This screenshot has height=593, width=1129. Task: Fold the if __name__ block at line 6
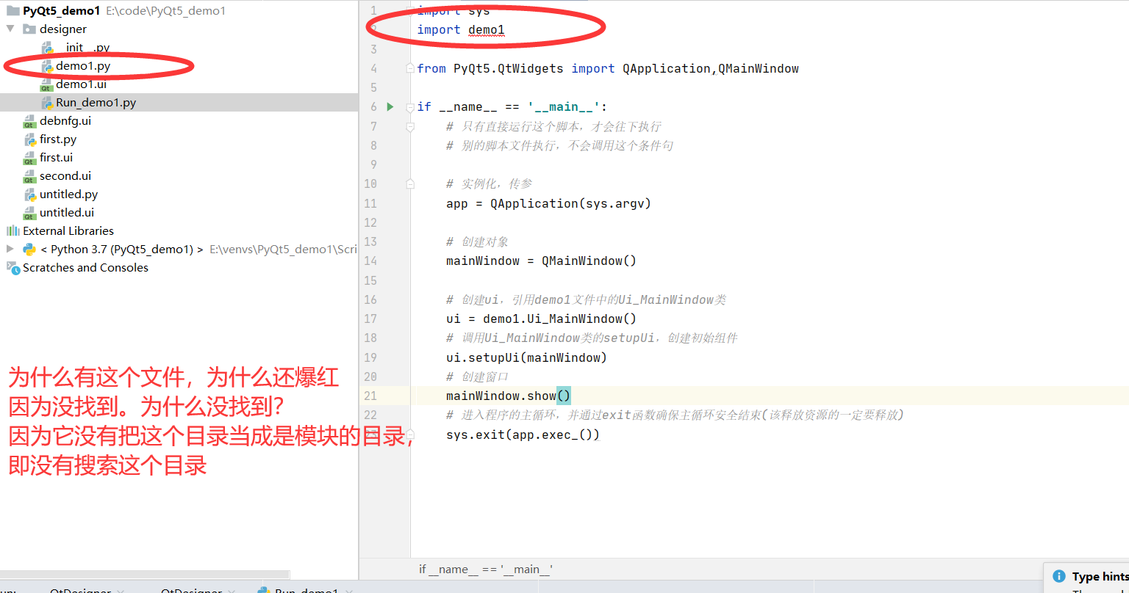(410, 106)
